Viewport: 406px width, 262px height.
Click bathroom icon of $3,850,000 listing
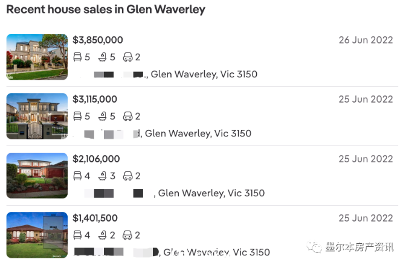tap(103, 57)
